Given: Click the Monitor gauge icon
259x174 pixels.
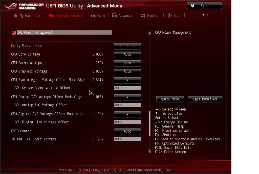Looking at the screenshot, I should (143, 15).
